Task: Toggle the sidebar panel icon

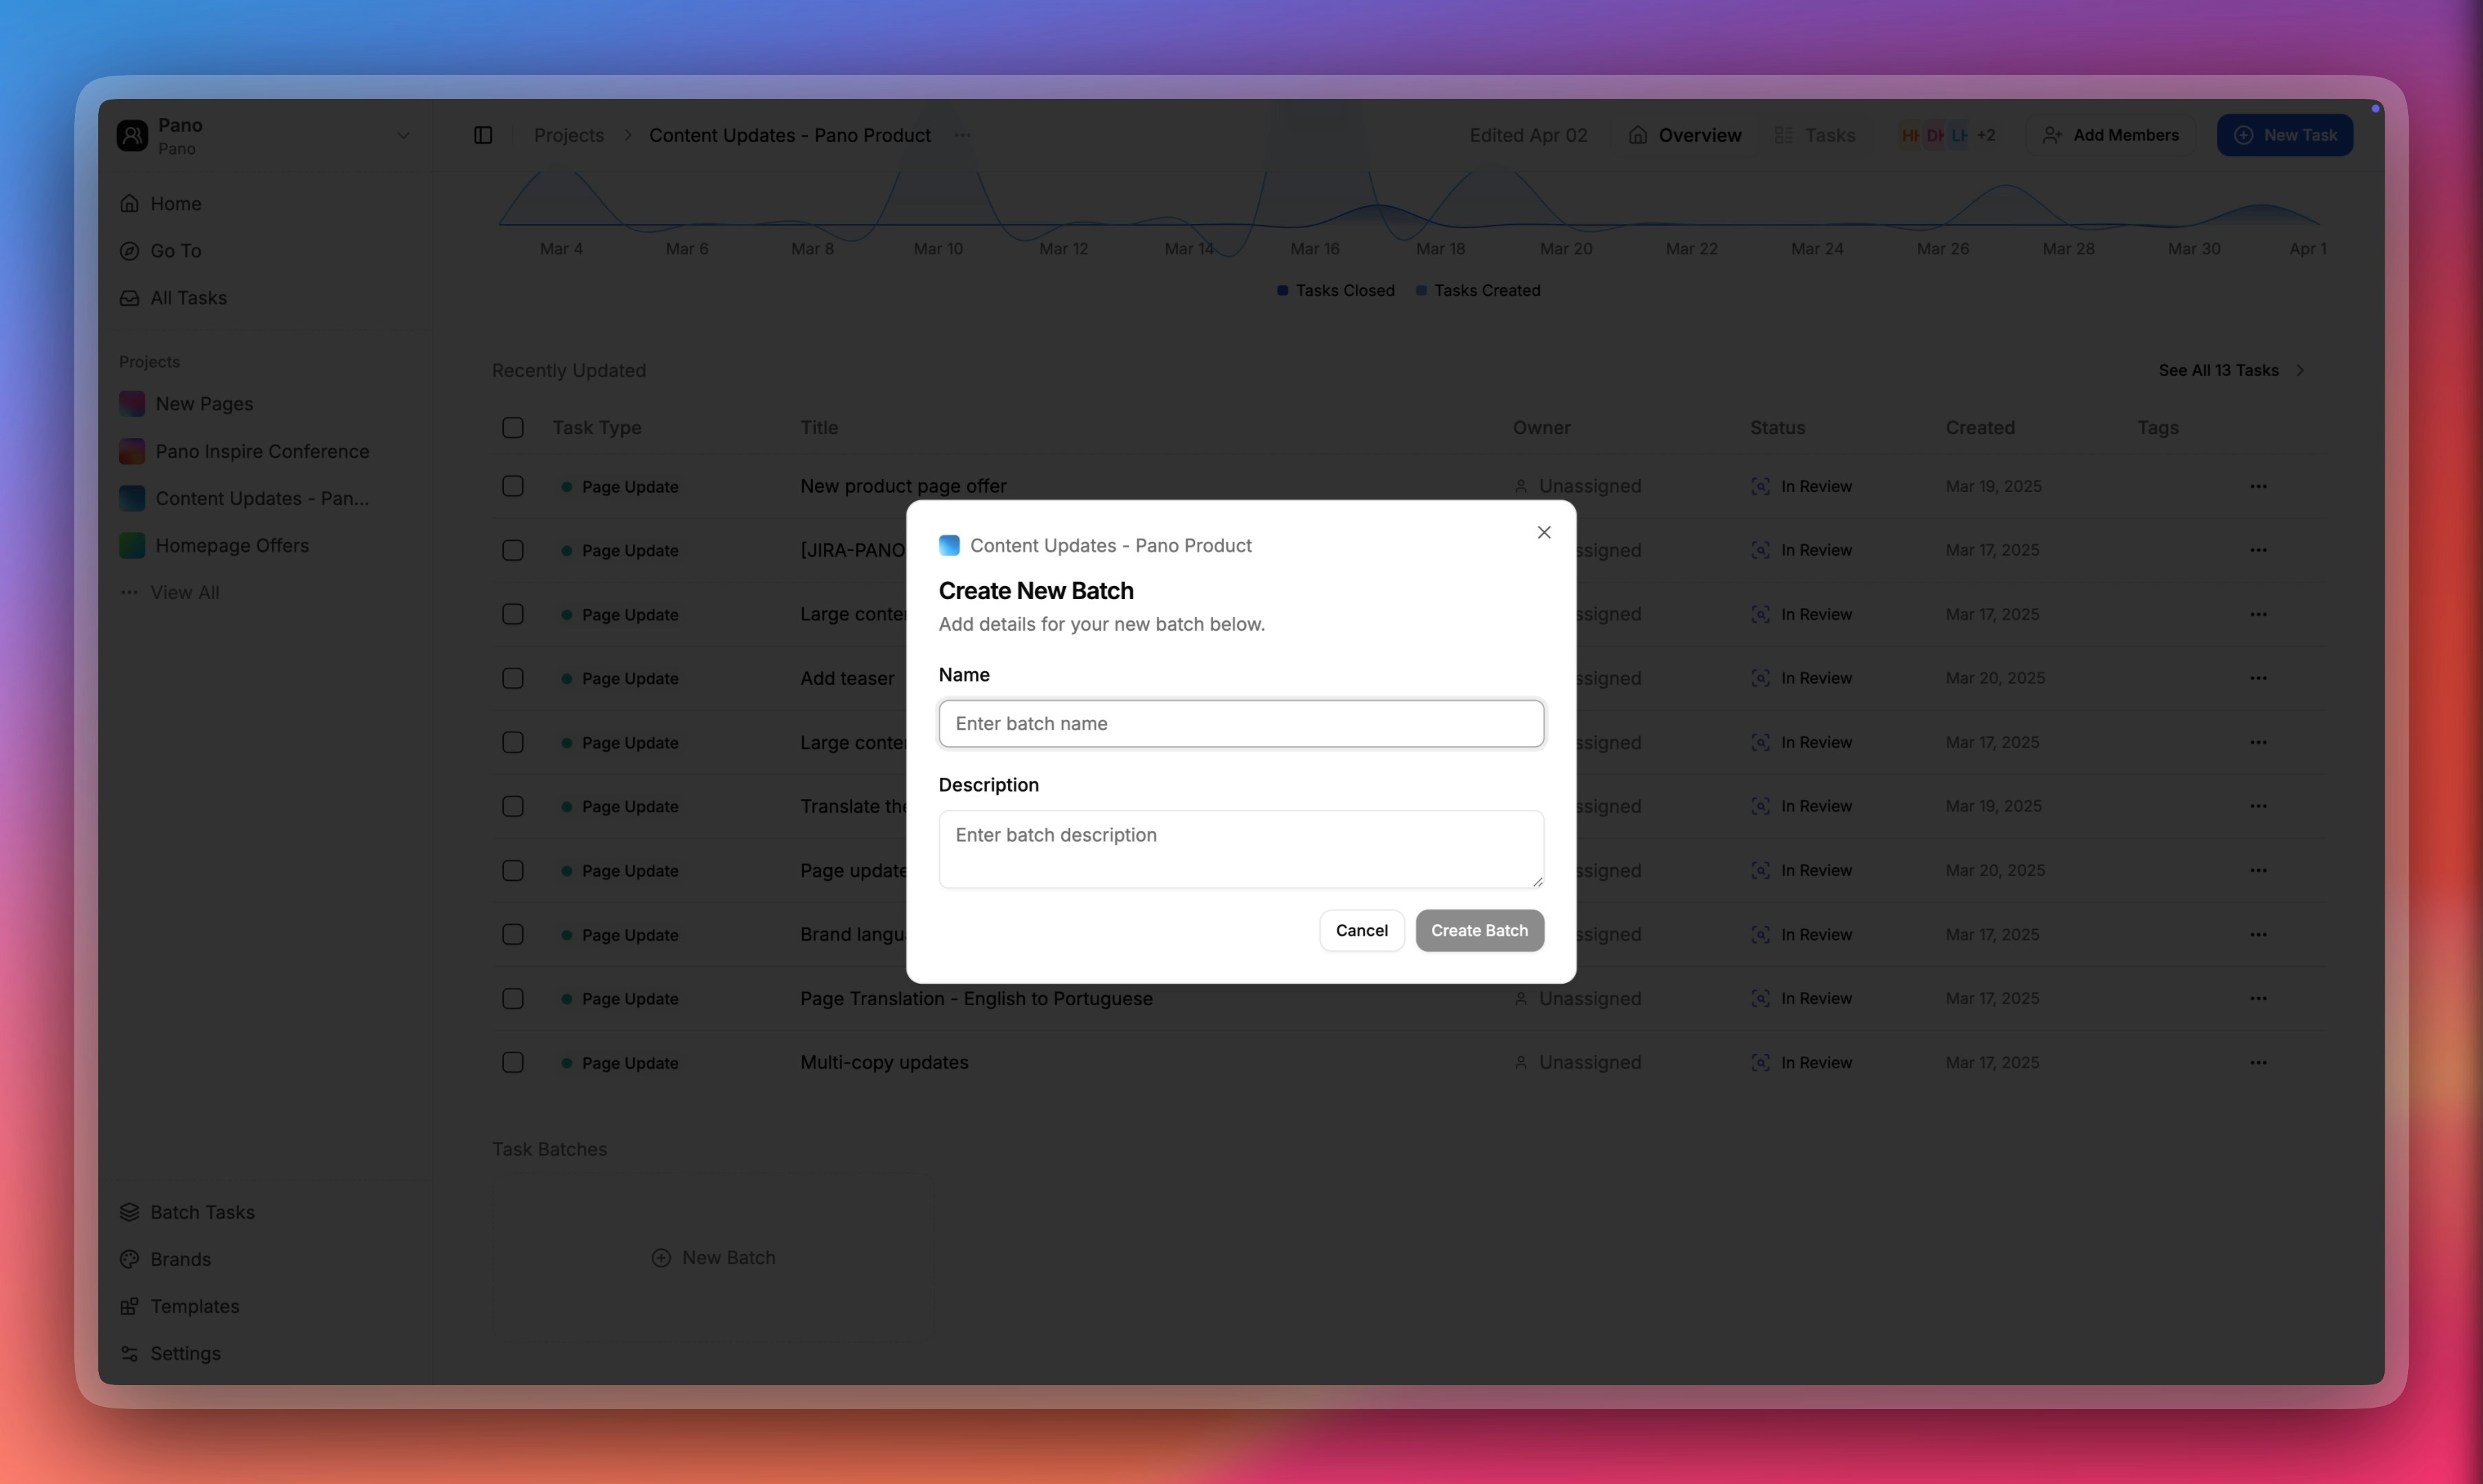Action: coord(483,135)
